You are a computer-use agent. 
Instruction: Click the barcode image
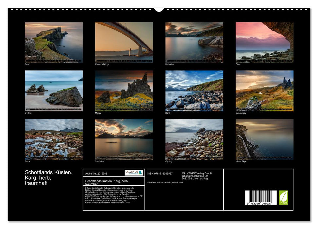(261, 198)
